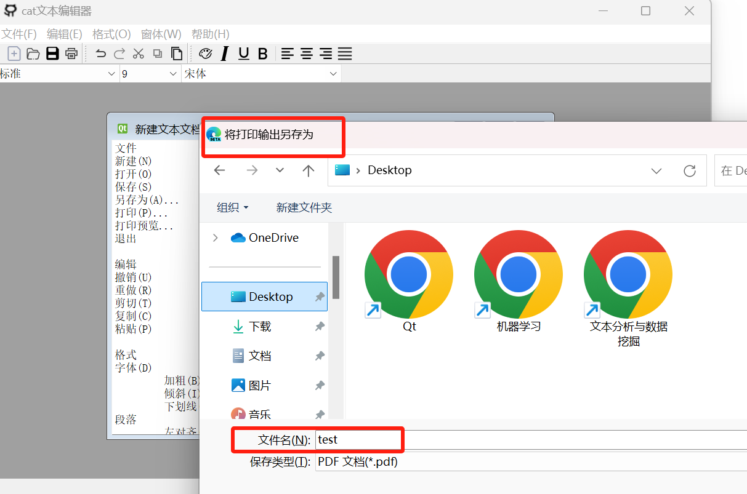The width and height of the screenshot is (747, 494).
Task: Select the 文本分析与数据挖掘 shortcut
Action: [x=628, y=289]
